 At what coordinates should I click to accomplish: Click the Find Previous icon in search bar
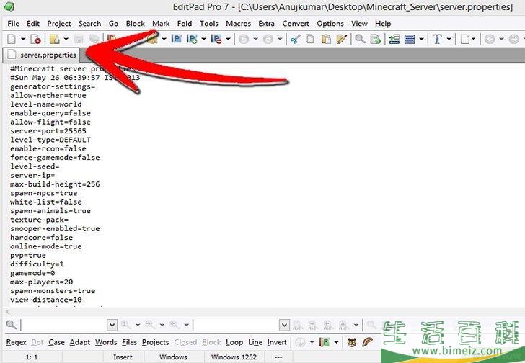pyautogui.click(x=174, y=324)
